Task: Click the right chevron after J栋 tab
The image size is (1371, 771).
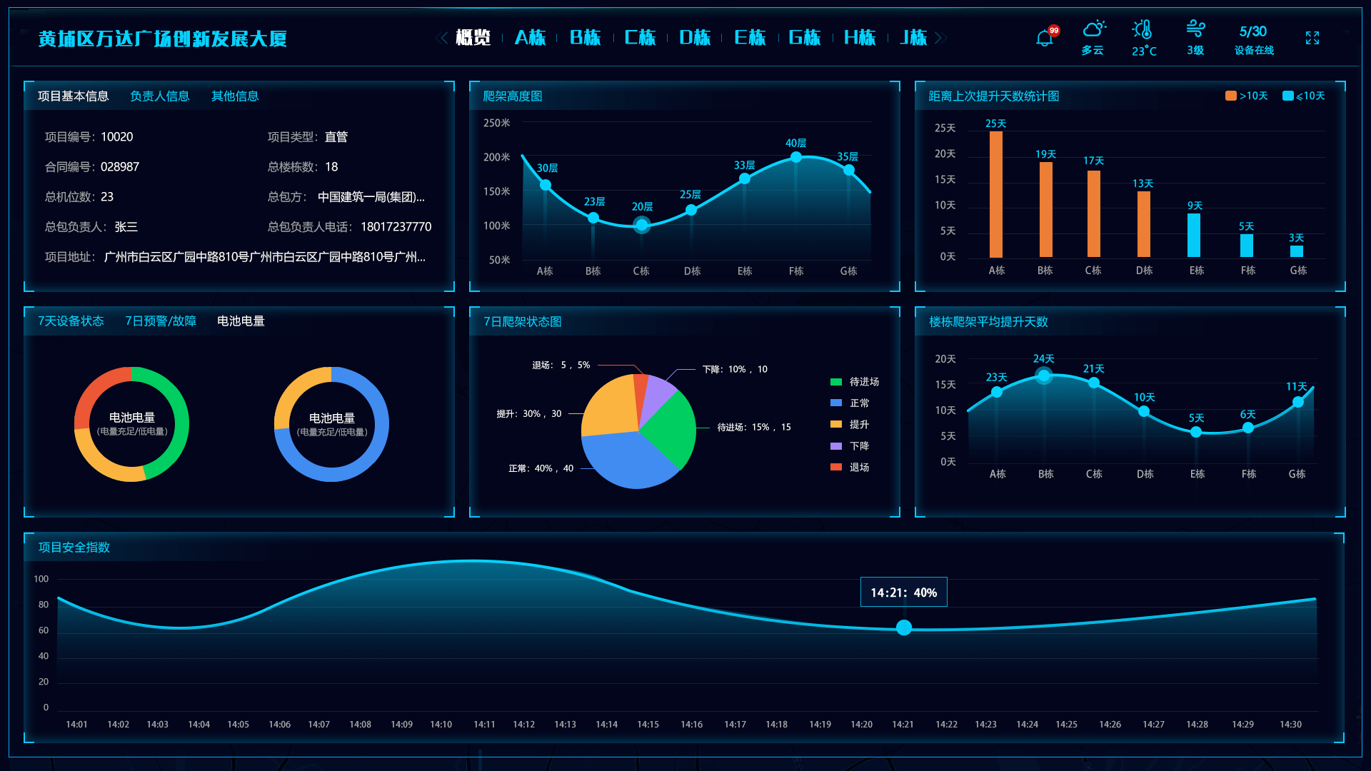Action: click(940, 38)
